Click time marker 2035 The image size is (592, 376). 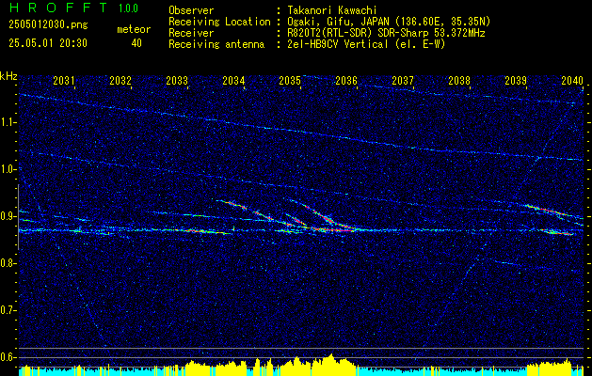(x=290, y=80)
